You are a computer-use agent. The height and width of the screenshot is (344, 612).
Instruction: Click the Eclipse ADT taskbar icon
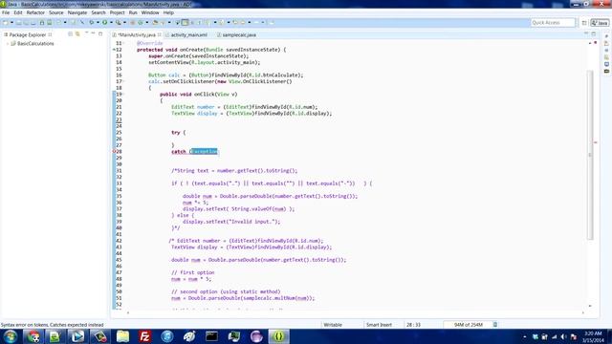tap(278, 336)
